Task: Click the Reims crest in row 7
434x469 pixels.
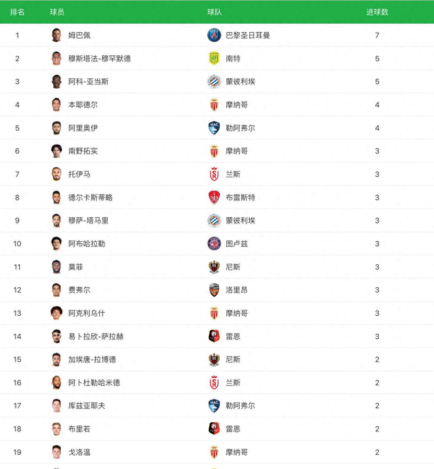Action: click(214, 174)
